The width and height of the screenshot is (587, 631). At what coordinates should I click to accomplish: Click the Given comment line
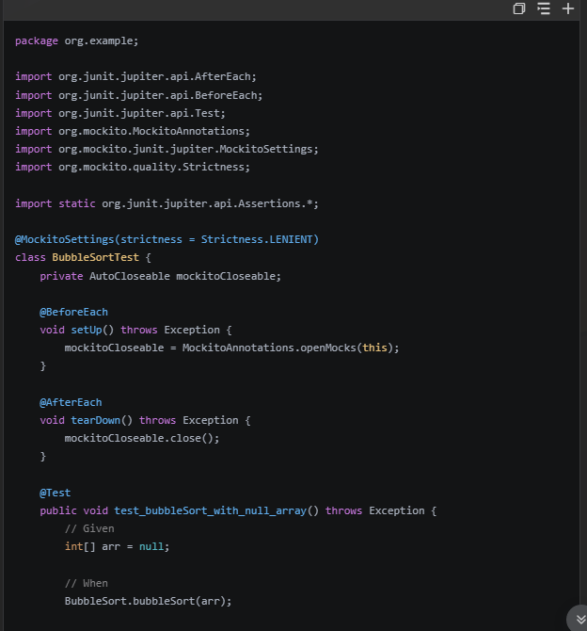click(89, 528)
